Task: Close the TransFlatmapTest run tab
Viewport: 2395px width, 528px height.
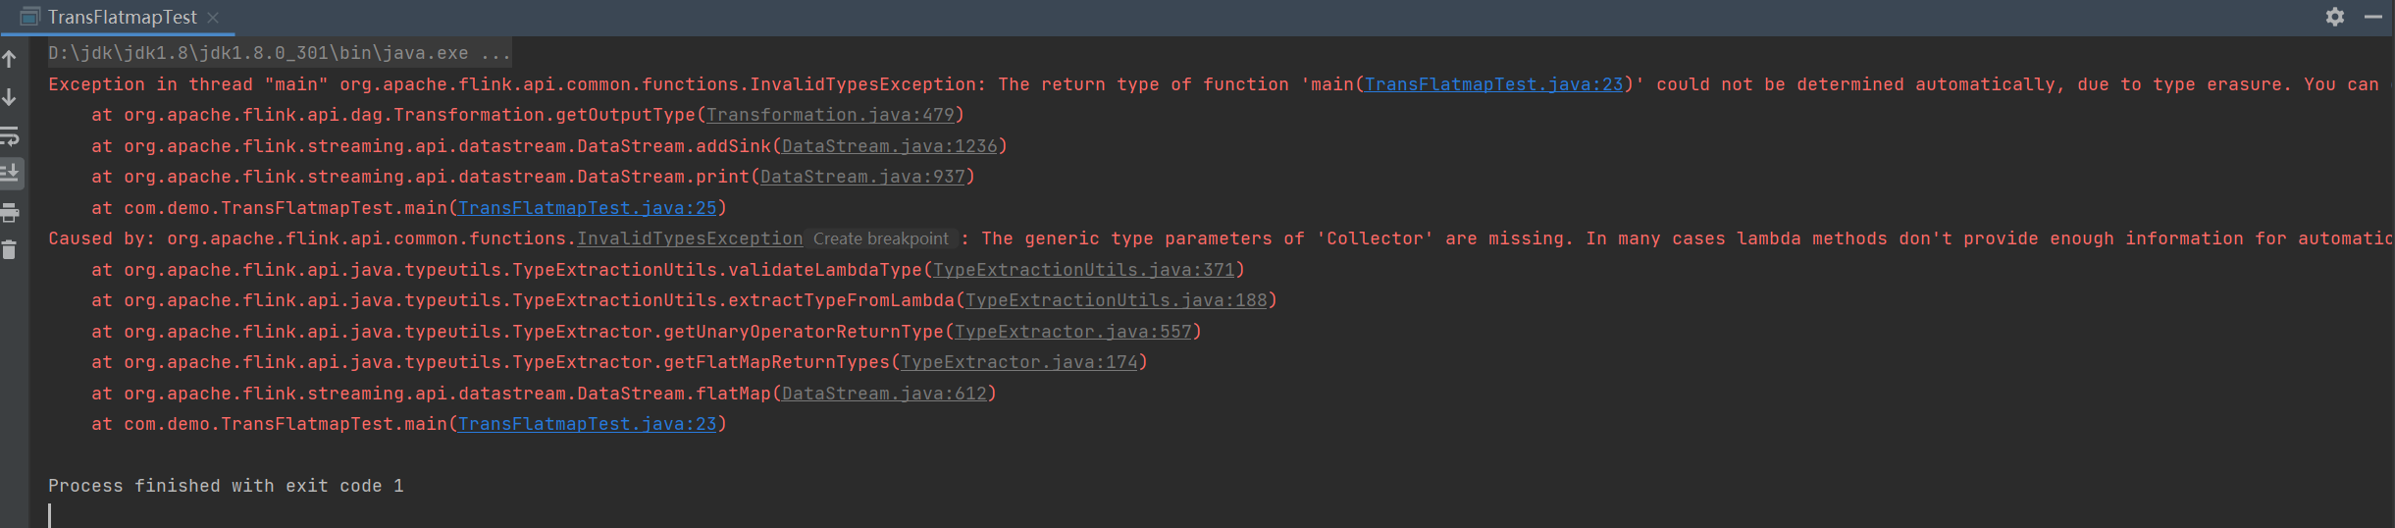Action: tap(213, 18)
